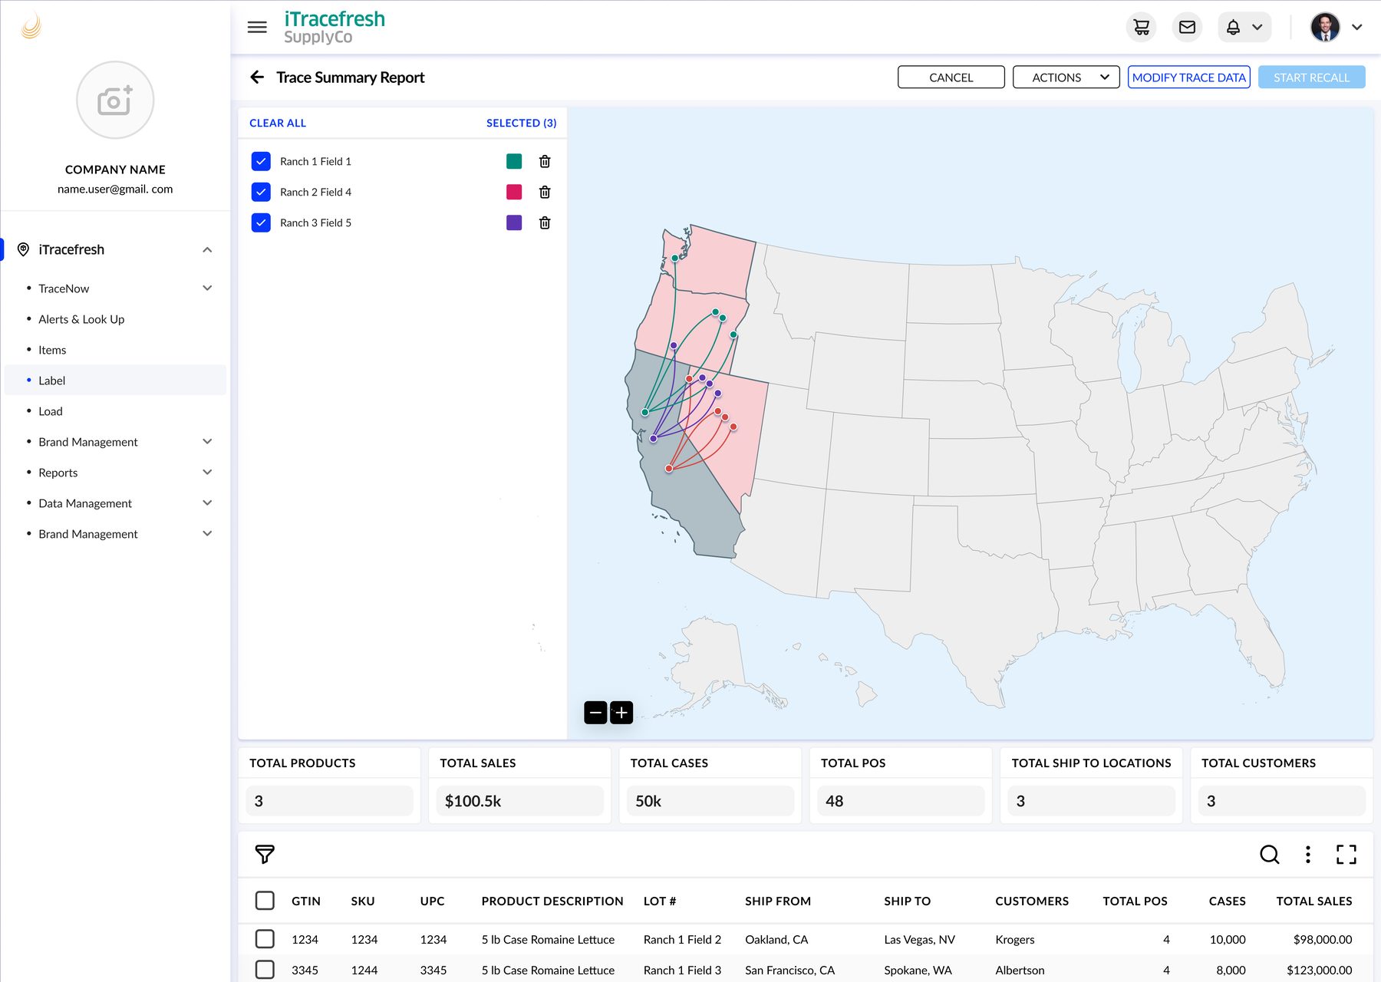Click the CANCEL button

pyautogui.click(x=951, y=77)
